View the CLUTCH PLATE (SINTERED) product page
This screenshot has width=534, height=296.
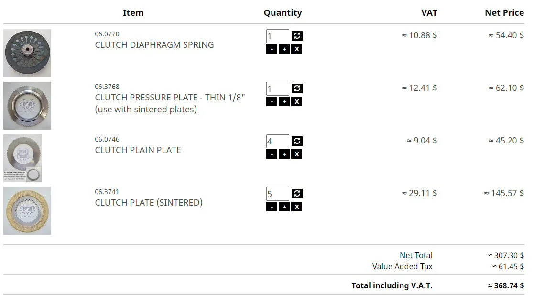click(149, 203)
